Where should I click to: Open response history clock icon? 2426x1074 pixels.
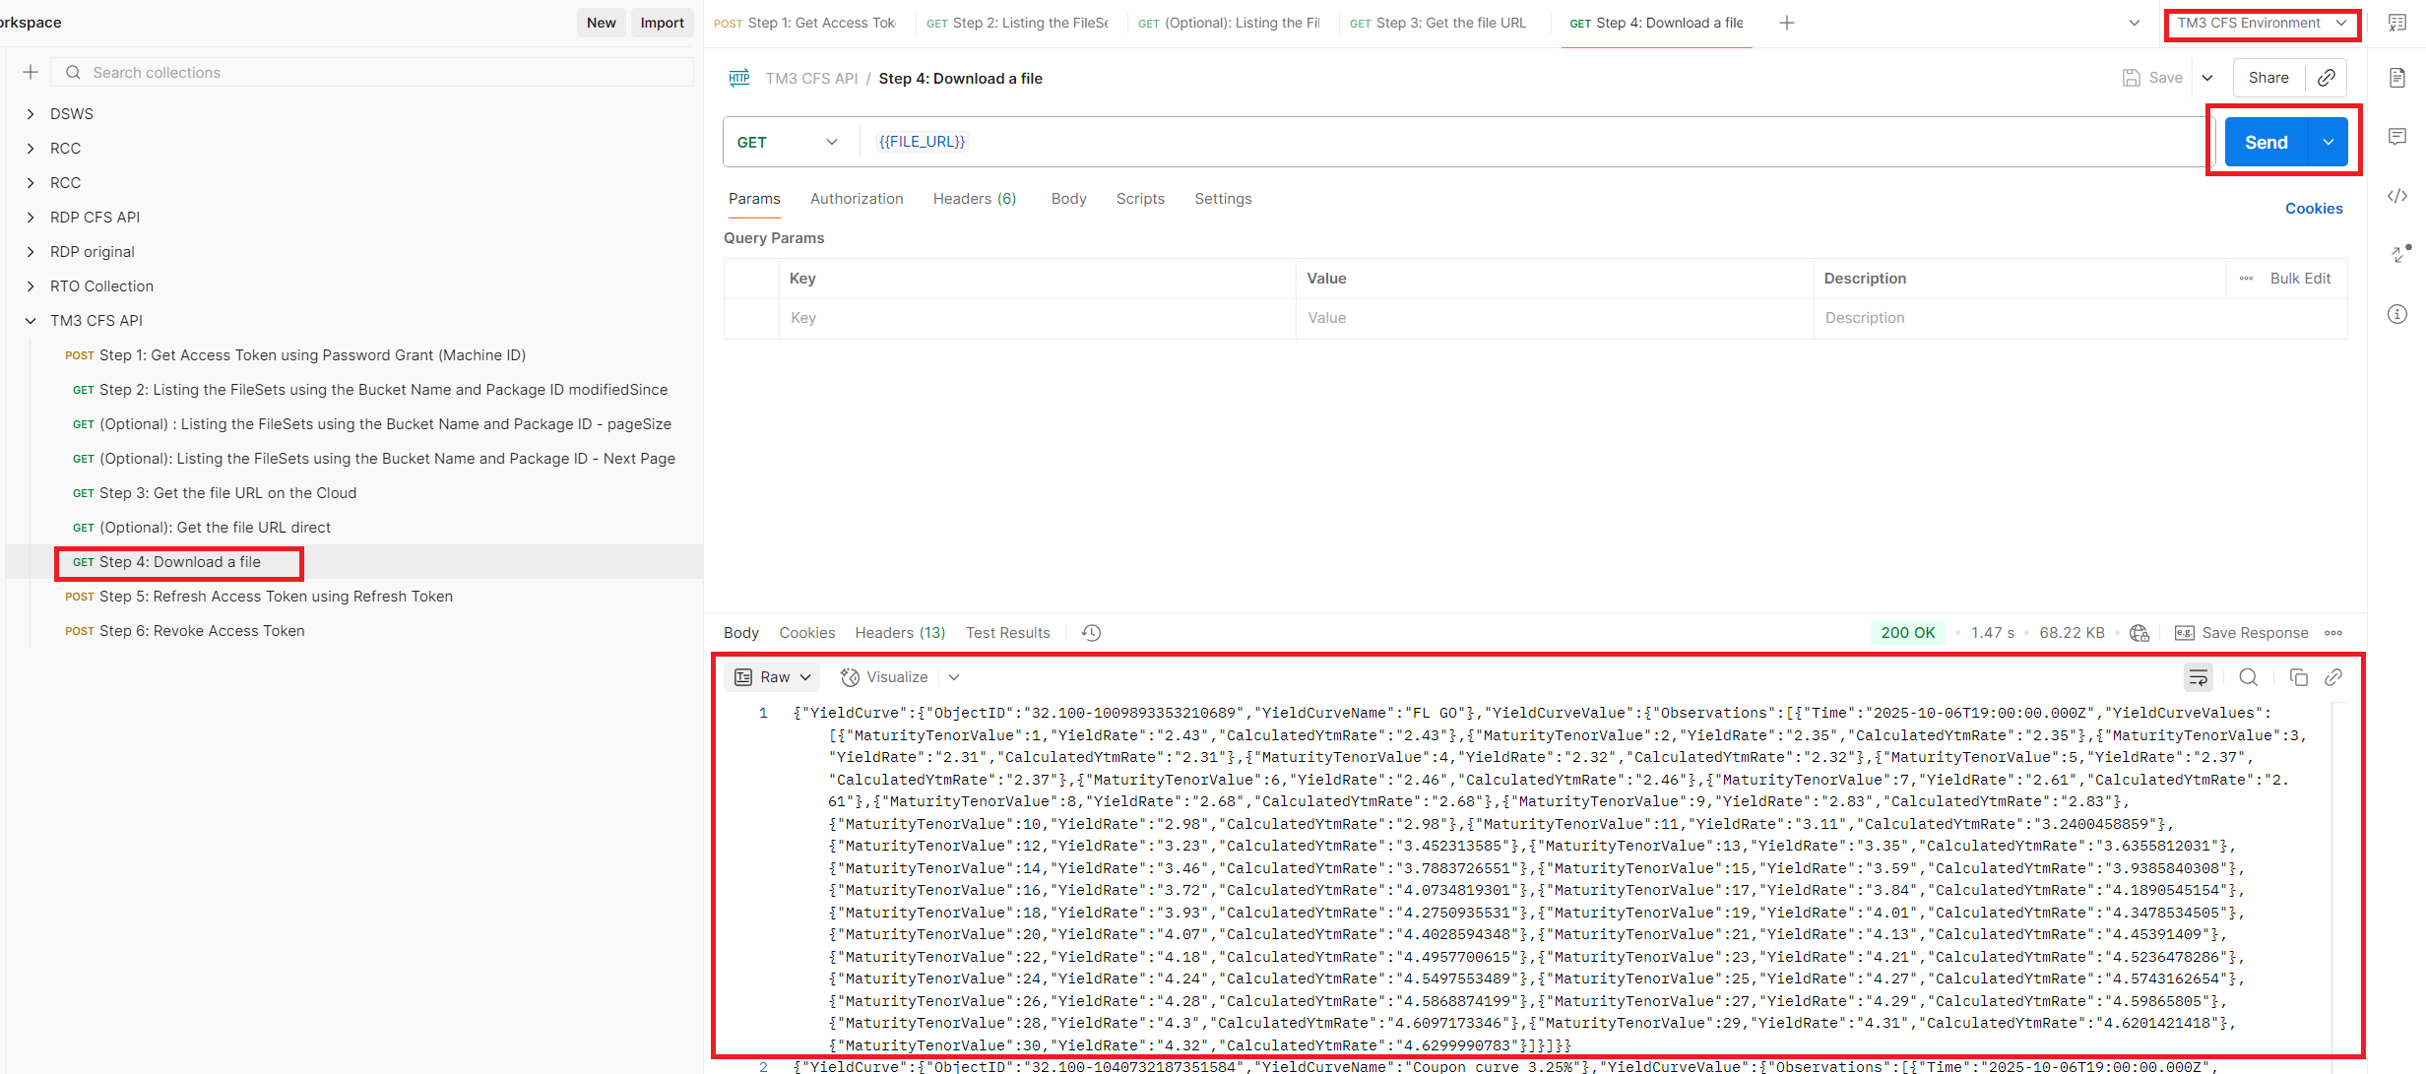(x=1091, y=633)
